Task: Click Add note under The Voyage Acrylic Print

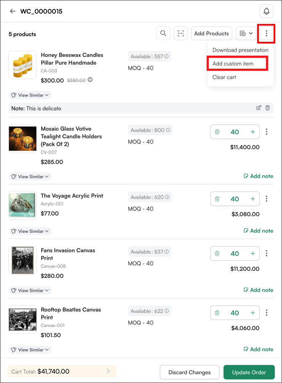Action: click(258, 231)
